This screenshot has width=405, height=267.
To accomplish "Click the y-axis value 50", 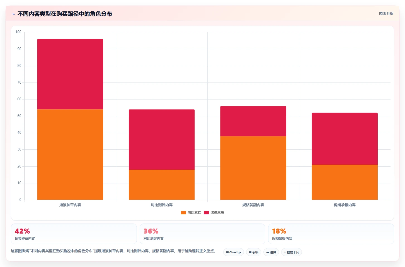I will tap(19, 116).
